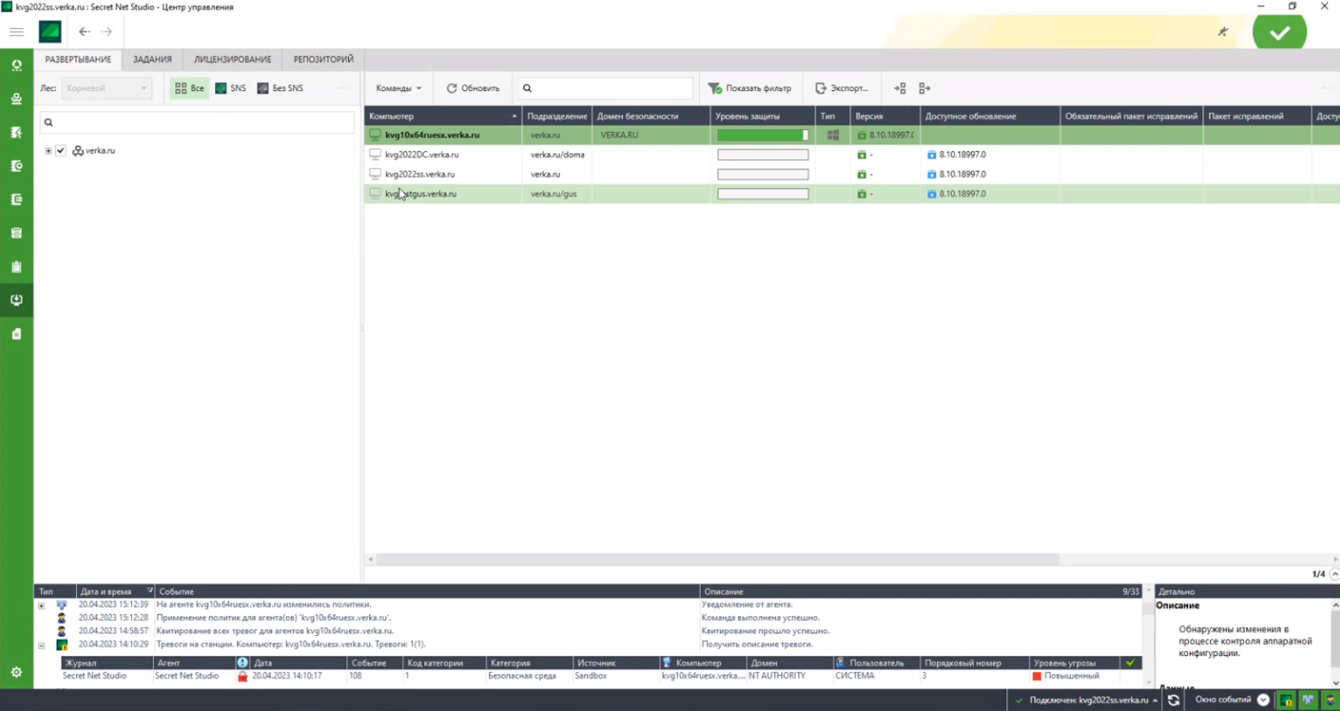
Task: Click the move-out-of-structure icon on toolbar
Action: [x=924, y=89]
